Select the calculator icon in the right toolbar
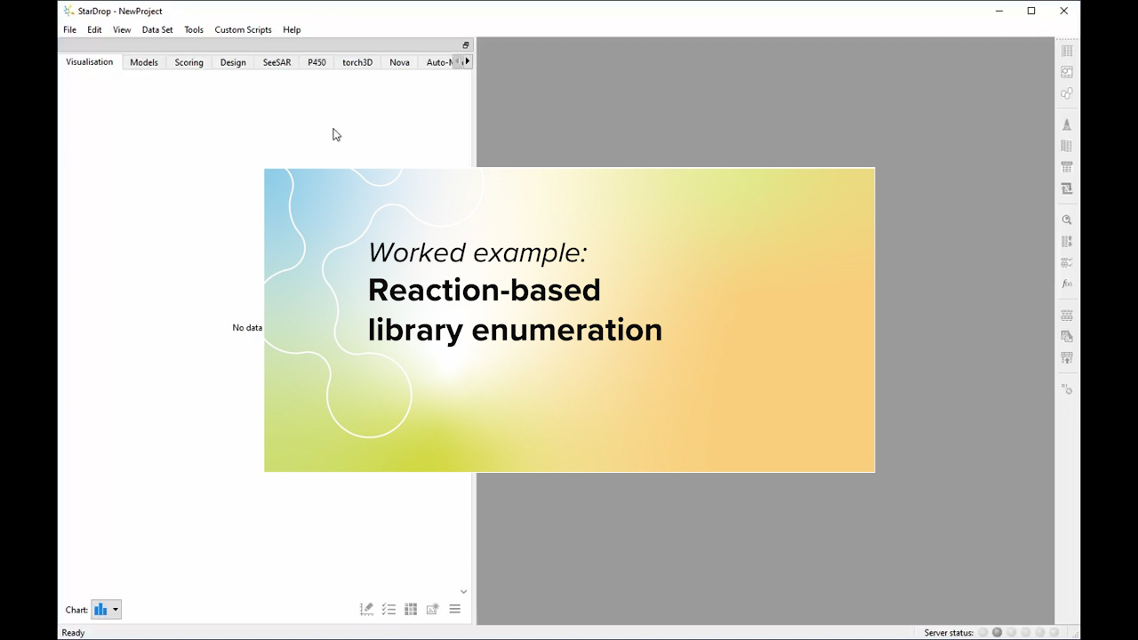Image resolution: width=1138 pixels, height=640 pixels. click(x=1067, y=167)
